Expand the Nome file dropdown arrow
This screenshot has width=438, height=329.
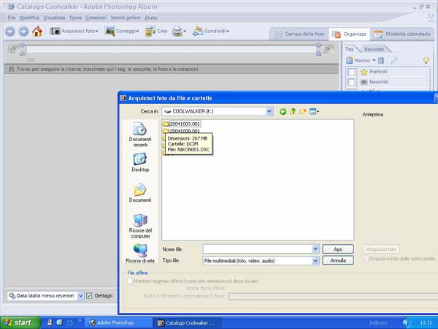pyautogui.click(x=315, y=249)
